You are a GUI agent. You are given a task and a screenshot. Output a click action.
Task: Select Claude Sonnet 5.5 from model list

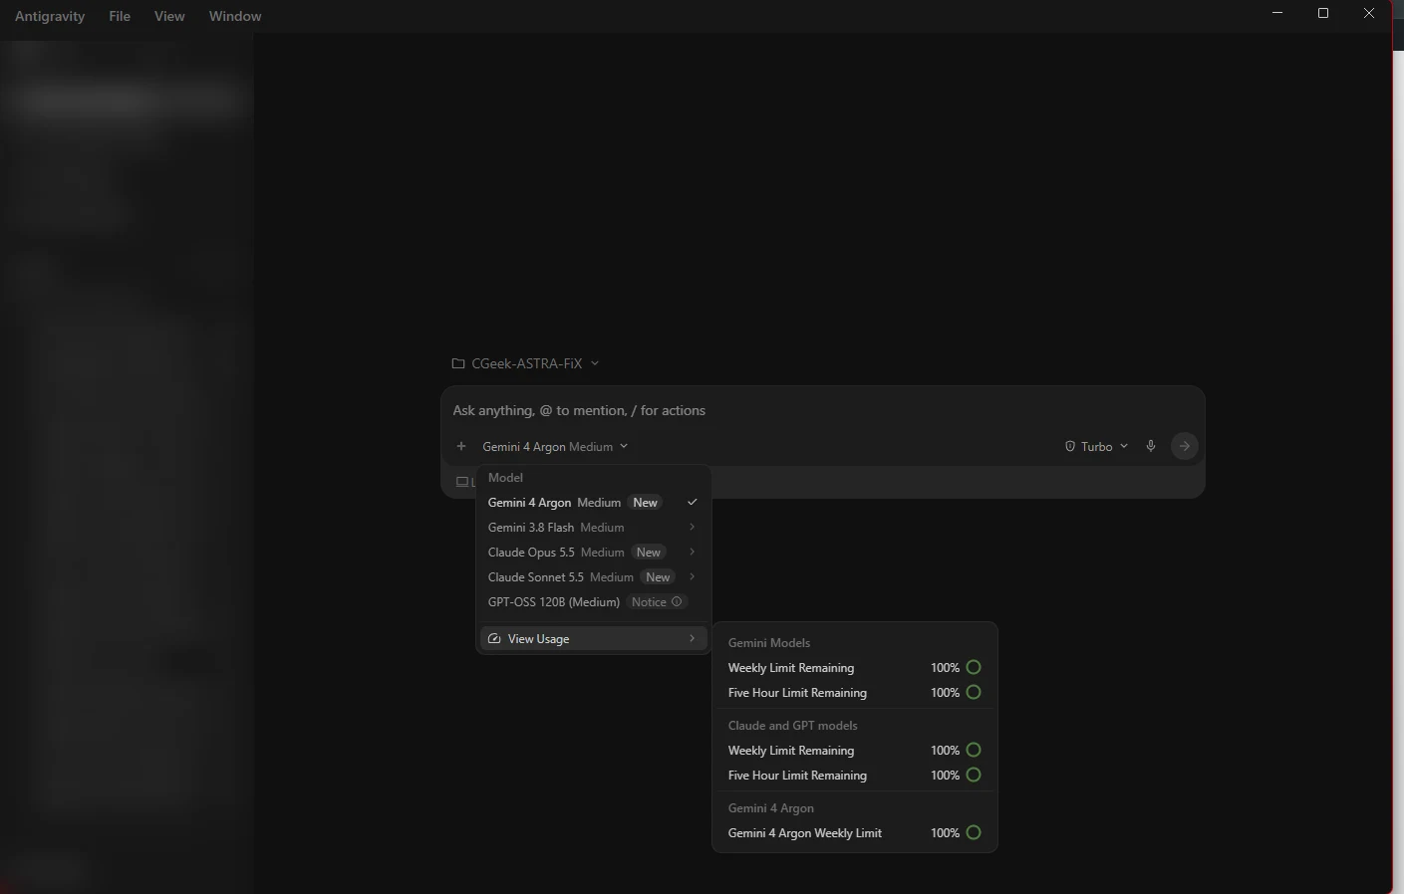click(x=594, y=577)
